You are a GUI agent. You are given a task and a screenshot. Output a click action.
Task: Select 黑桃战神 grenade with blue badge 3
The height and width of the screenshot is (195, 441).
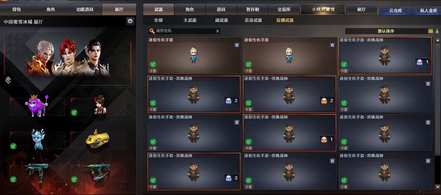point(194,171)
